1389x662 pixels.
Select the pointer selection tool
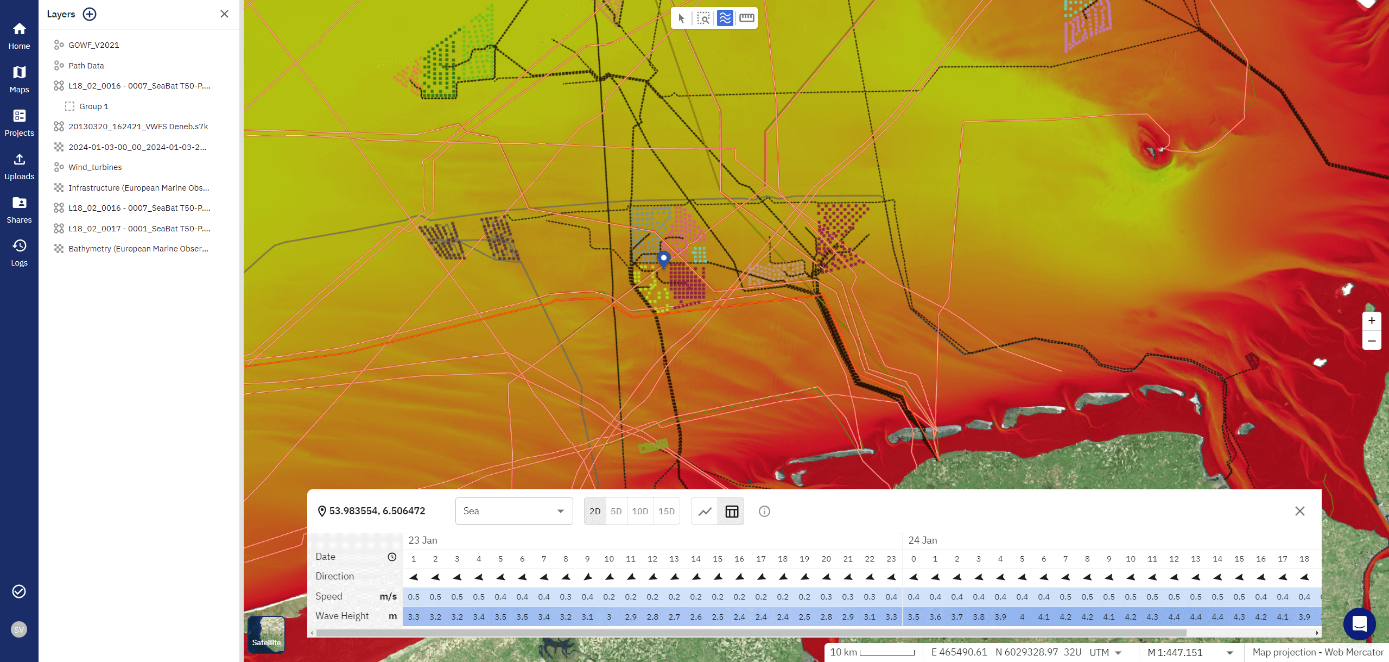click(682, 18)
